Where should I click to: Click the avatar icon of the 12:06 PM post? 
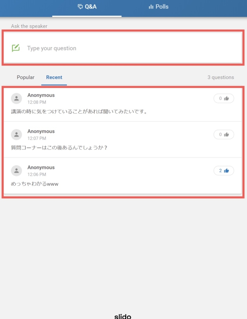[17, 170]
